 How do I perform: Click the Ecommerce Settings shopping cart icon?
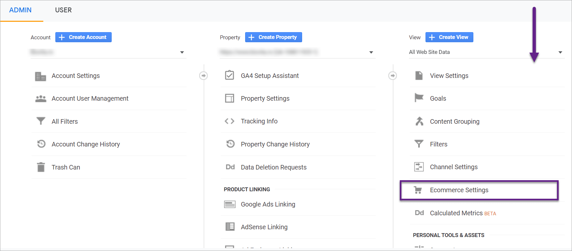418,190
